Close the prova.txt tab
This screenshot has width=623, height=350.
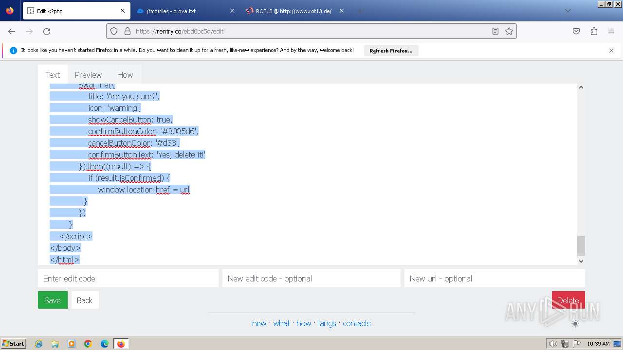tap(232, 11)
